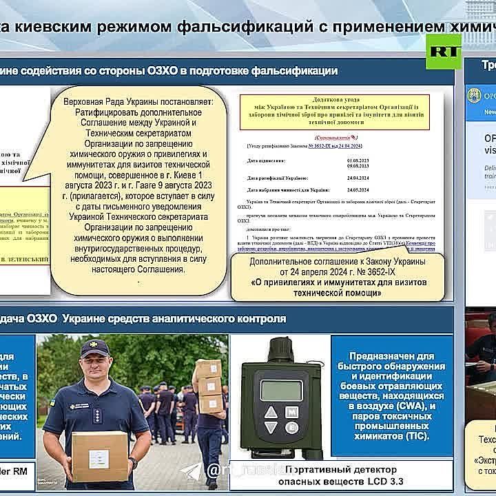Click the blue 'Предназначен для быстрого обнаружения' text box

[391, 396]
